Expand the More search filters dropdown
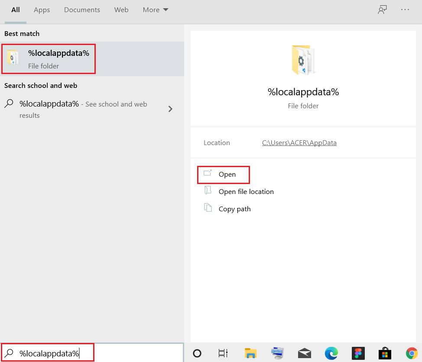The height and width of the screenshot is (362, 422). click(x=155, y=10)
